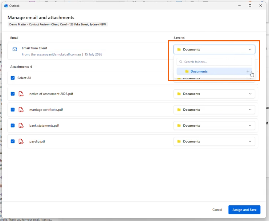The height and width of the screenshot is (221, 269).
Task: Uncheck the marriage certificate.pdf checkbox
Action: (x=13, y=110)
